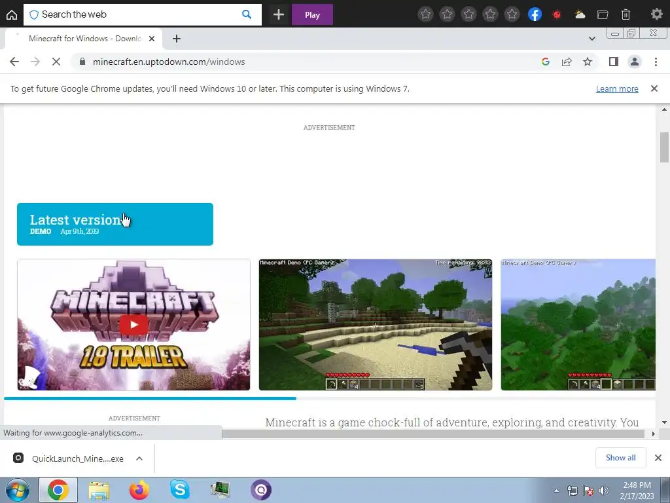Dismiss the Chrome updates infobar
The width and height of the screenshot is (670, 503).
654,88
